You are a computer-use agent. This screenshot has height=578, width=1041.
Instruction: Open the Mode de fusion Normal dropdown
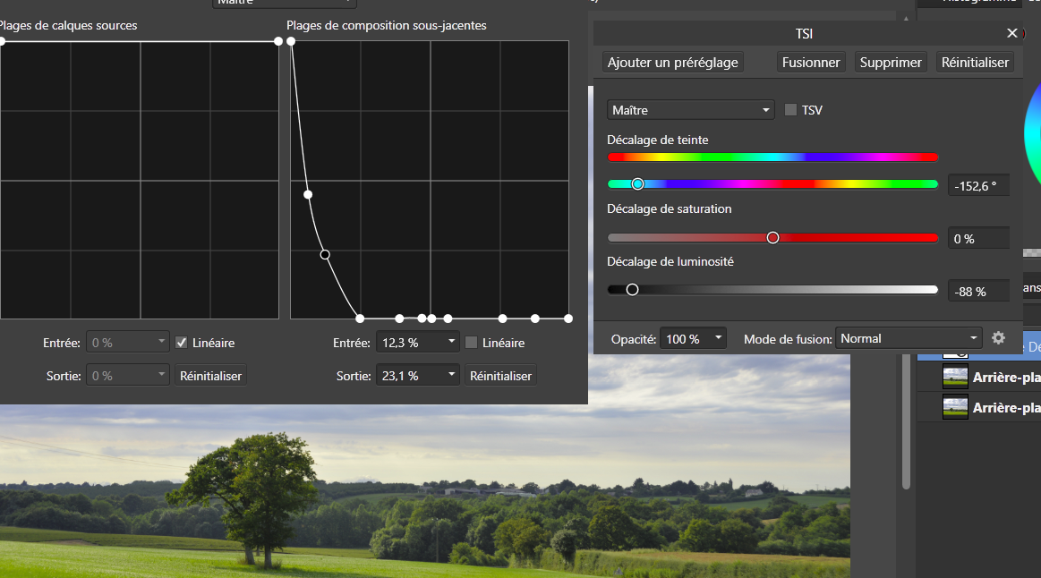pos(909,338)
